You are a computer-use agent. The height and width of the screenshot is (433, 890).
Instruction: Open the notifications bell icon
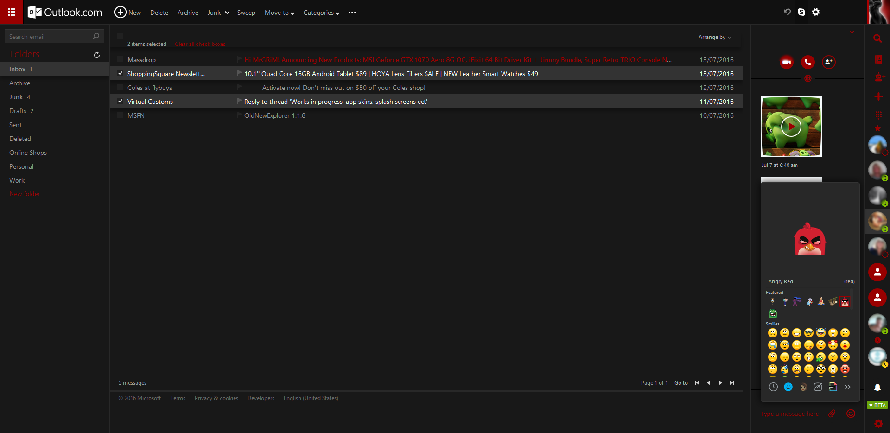tap(877, 388)
